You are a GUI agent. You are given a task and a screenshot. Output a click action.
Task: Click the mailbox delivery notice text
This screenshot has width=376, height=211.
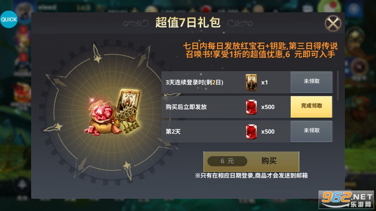(251, 175)
